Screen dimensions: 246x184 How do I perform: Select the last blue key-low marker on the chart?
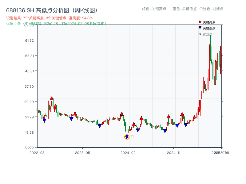[186, 125]
